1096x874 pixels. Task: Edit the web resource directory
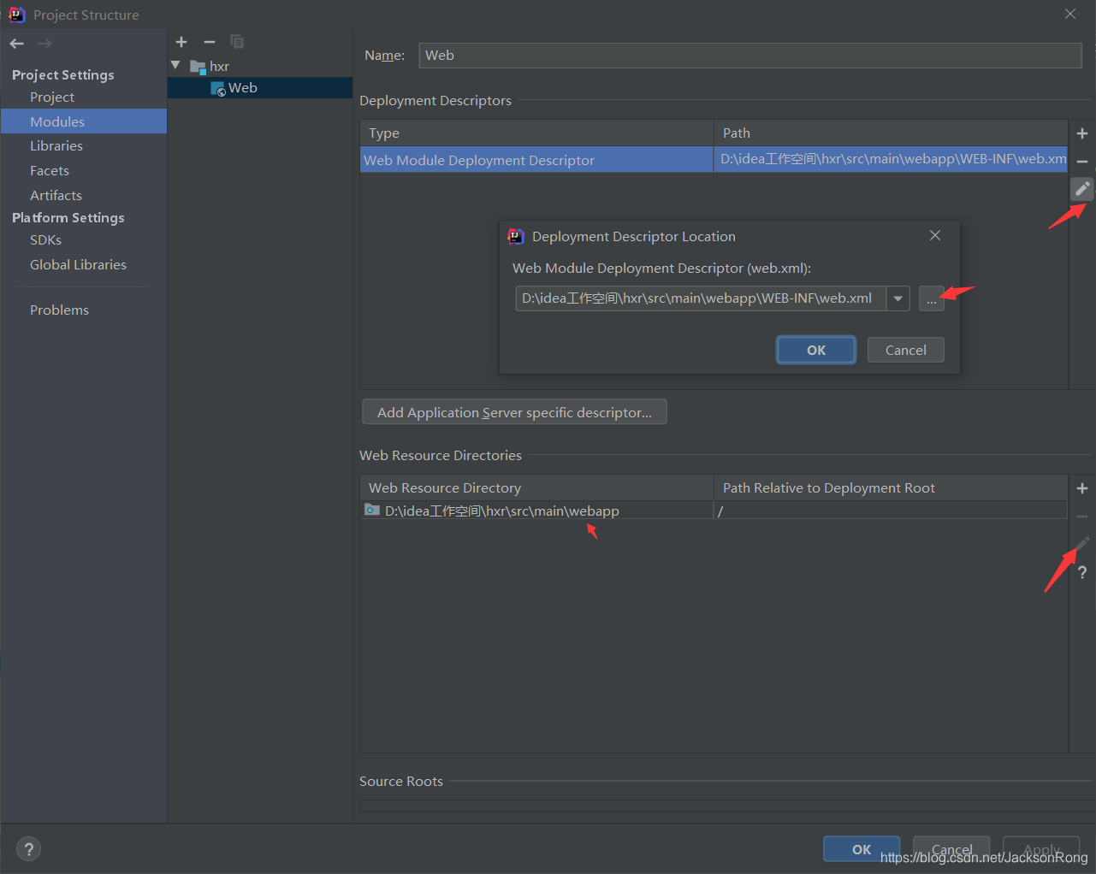pyautogui.click(x=1082, y=544)
